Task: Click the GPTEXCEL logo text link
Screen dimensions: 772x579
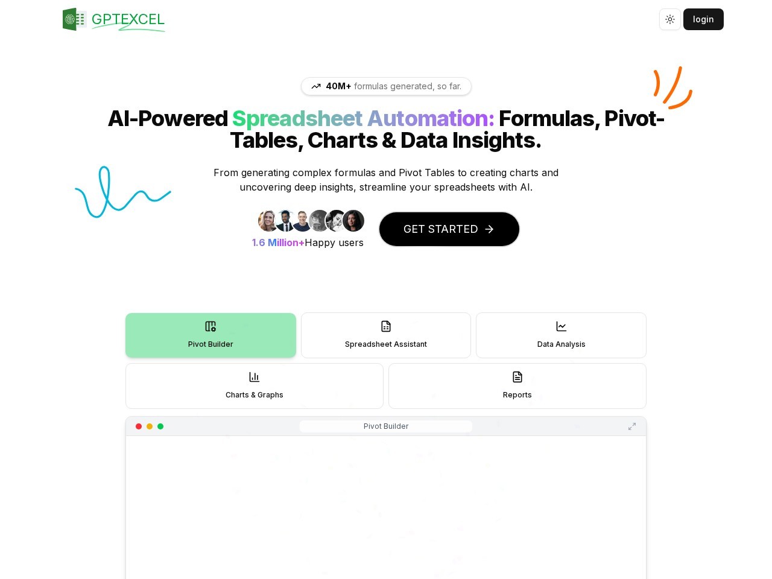Action: tap(128, 19)
